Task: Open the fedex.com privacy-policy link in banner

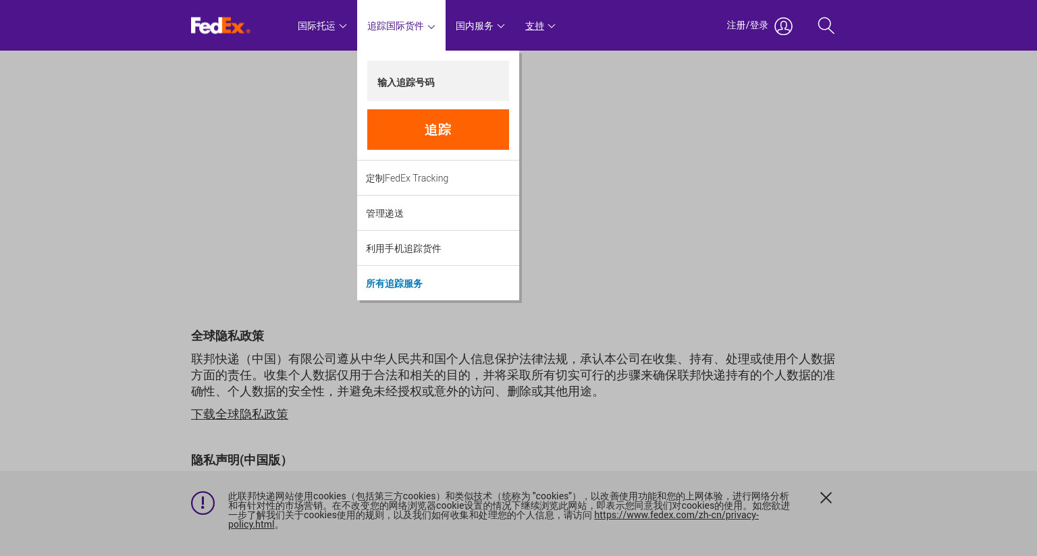Action: tap(676, 515)
